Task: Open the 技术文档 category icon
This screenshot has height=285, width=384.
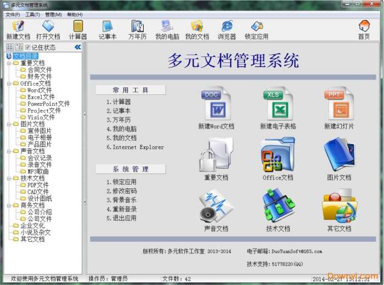Action: (x=278, y=210)
